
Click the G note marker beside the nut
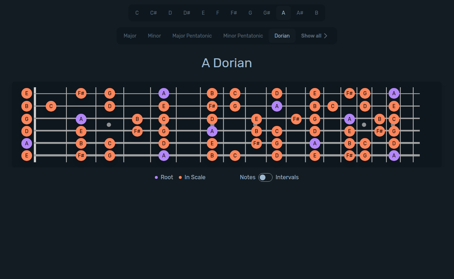click(26, 119)
